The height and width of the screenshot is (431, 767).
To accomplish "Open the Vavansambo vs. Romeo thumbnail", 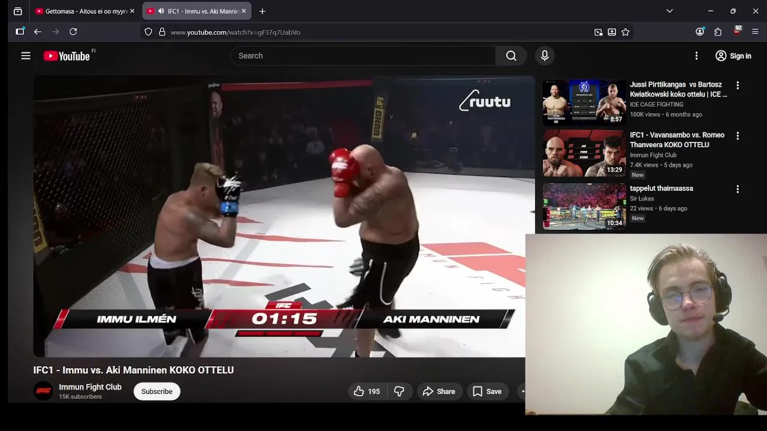I will 584,153.
